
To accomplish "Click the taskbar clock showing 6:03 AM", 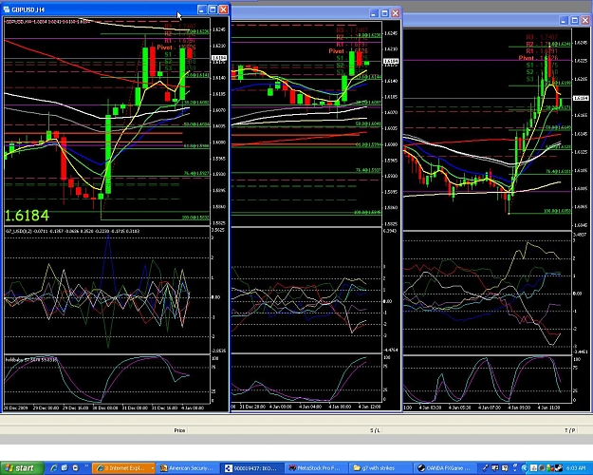I will coord(576,468).
